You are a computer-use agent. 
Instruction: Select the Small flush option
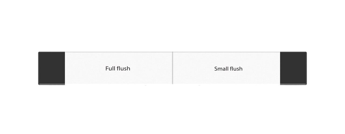click(x=226, y=68)
